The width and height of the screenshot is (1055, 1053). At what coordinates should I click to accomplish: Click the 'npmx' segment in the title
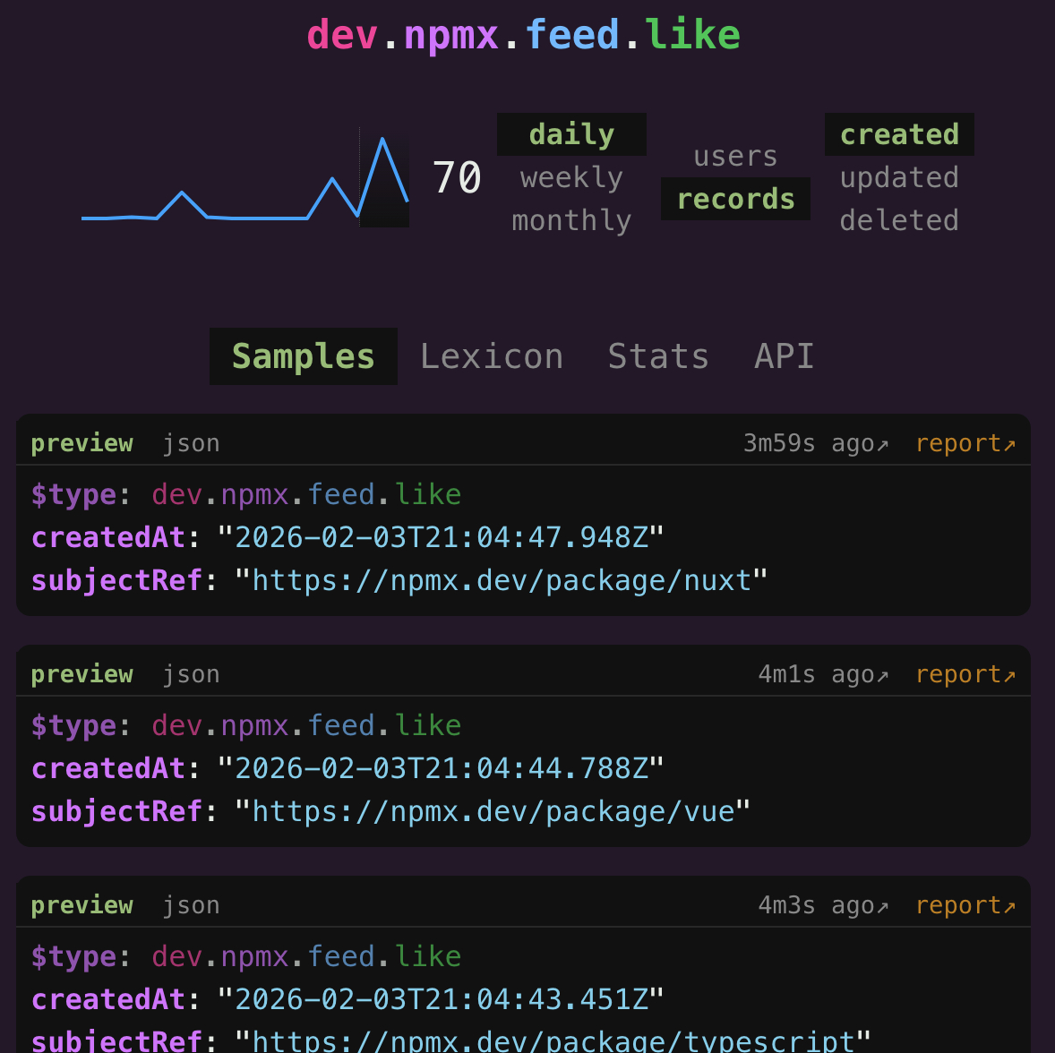(450, 35)
